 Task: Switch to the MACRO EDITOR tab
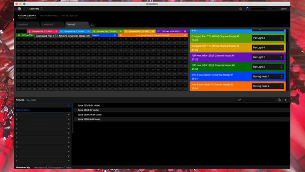click(x=70, y=16)
